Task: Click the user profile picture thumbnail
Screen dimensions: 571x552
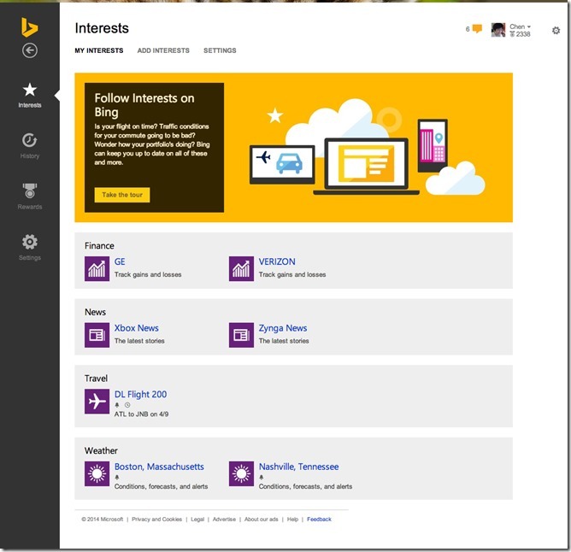Action: (x=498, y=30)
